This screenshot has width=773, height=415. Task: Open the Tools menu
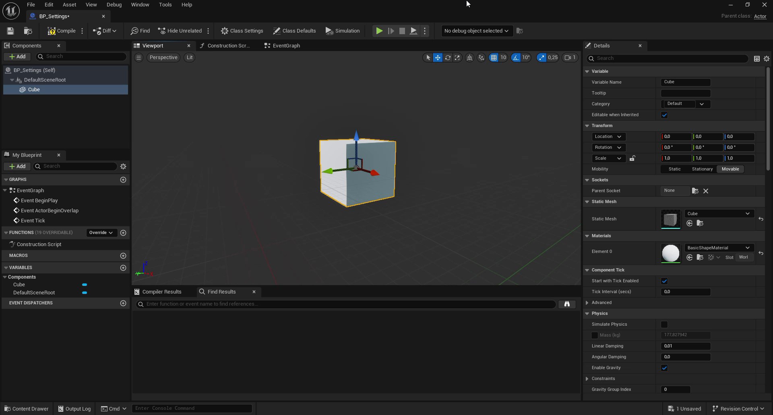click(x=165, y=5)
